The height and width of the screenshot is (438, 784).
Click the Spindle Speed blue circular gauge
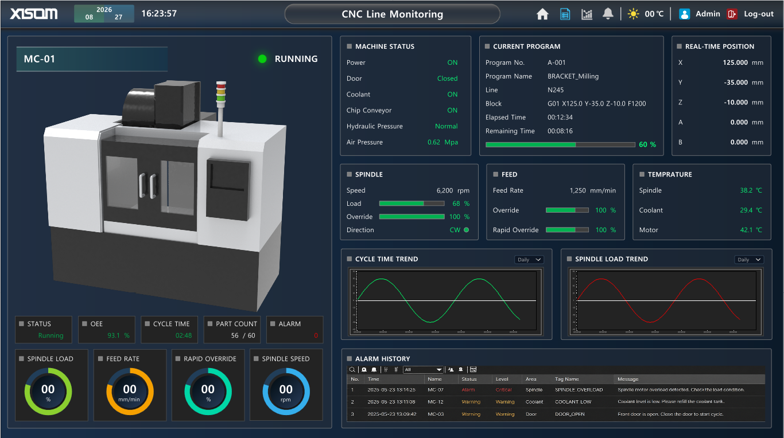coord(286,392)
